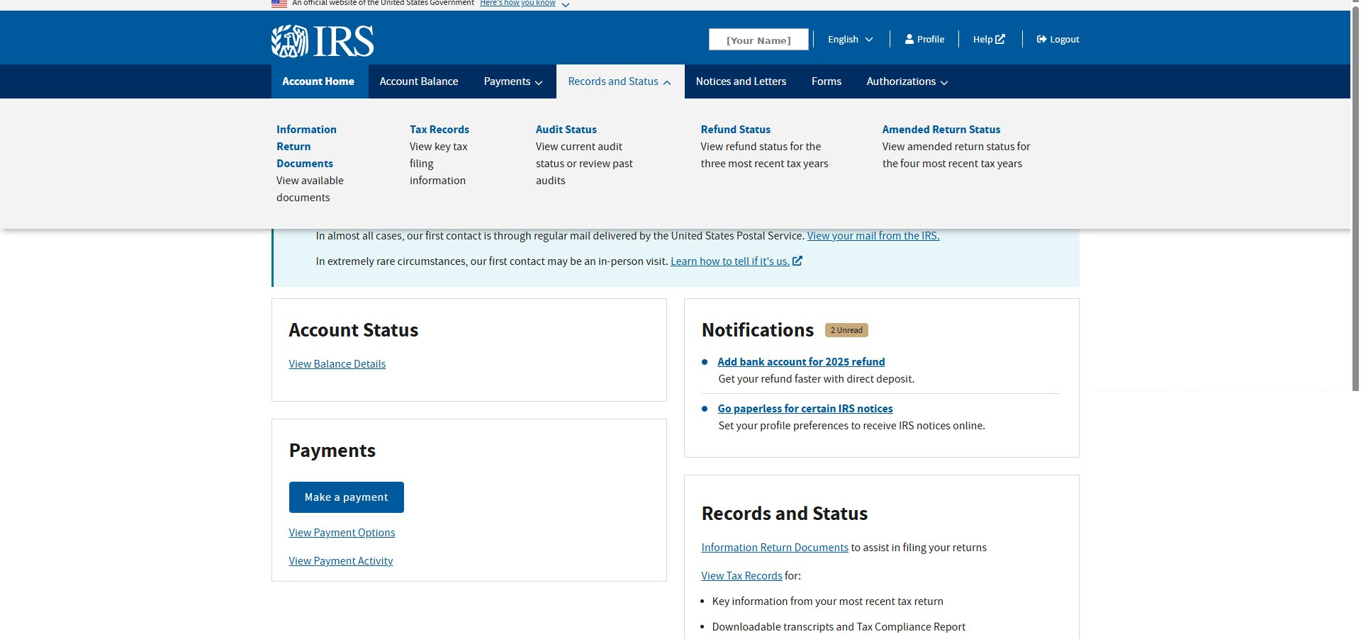Open "View your mail from the IRS" link

pos(873,236)
